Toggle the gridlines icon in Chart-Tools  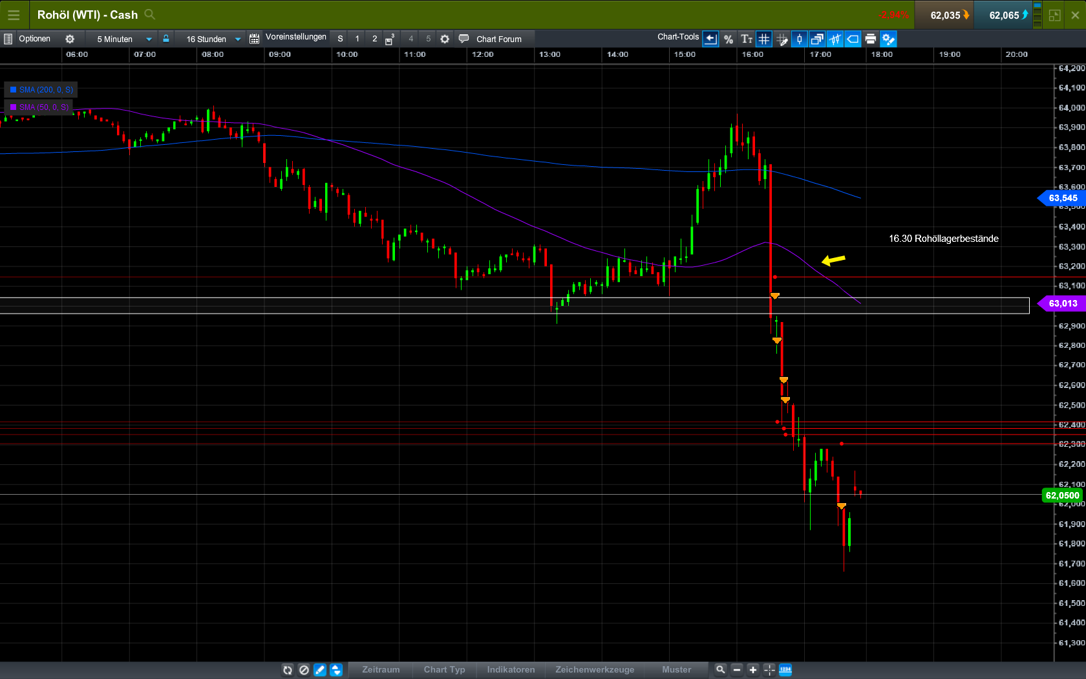click(763, 39)
